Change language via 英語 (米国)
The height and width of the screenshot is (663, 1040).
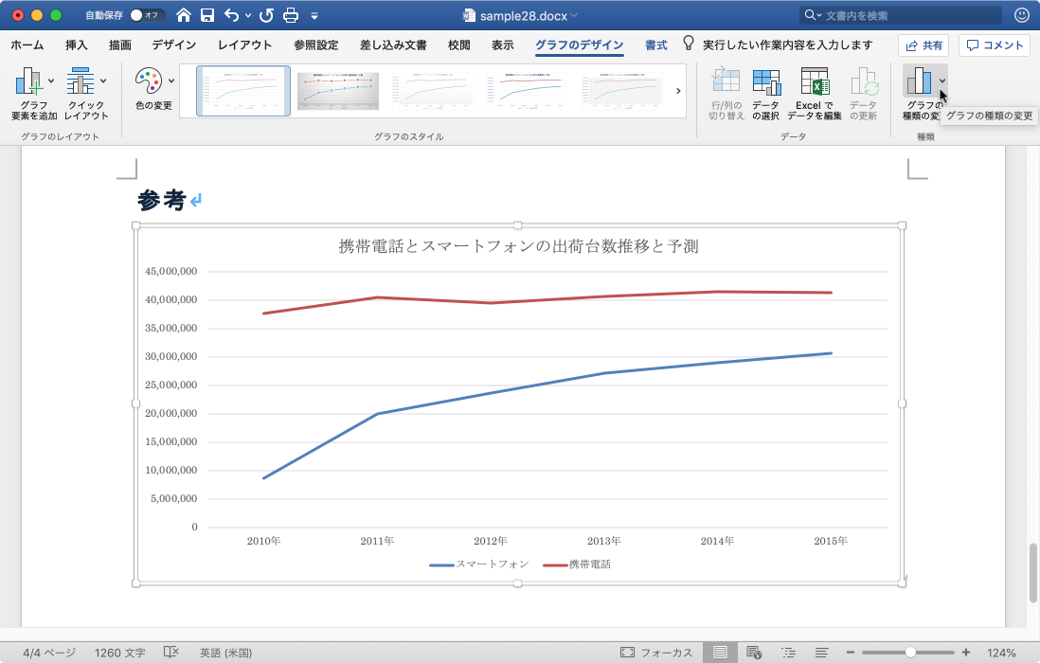(x=225, y=654)
